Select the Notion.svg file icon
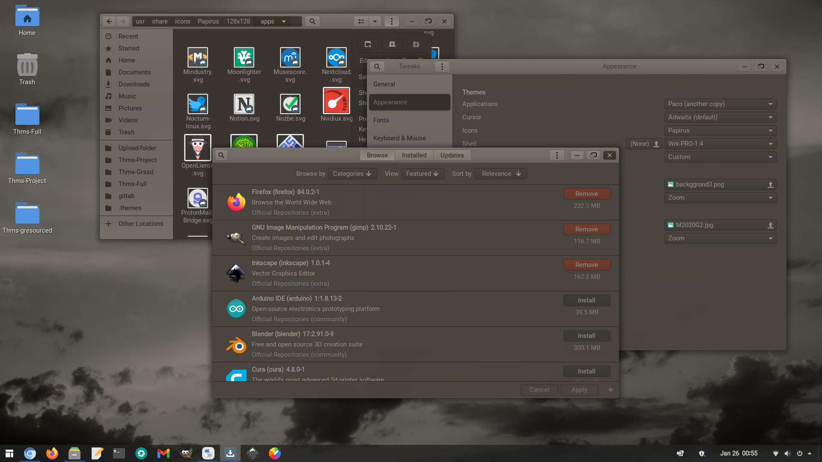The image size is (822, 462). pyautogui.click(x=244, y=104)
